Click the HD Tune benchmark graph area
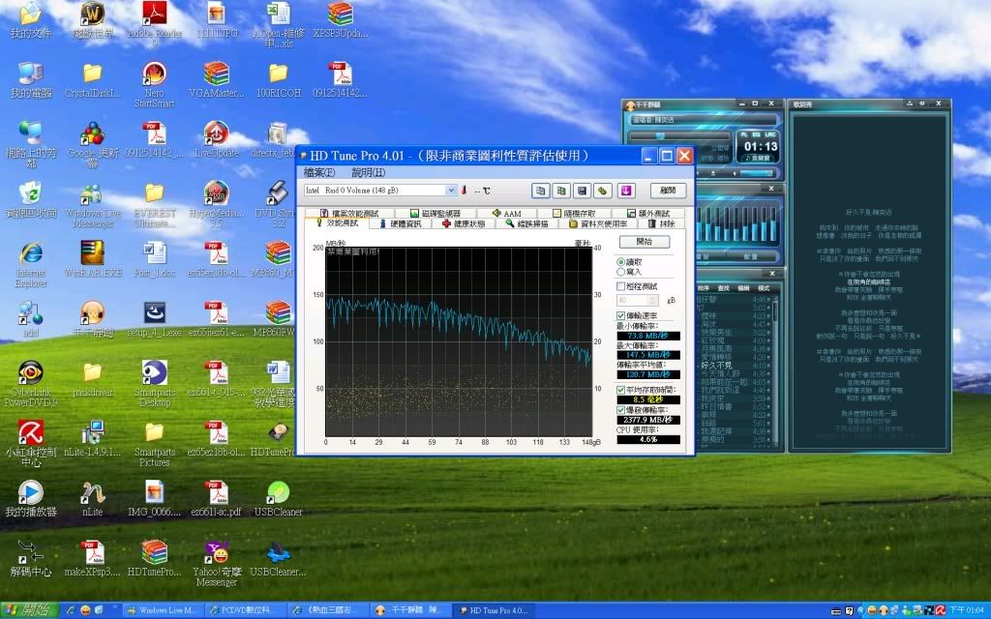991x619 pixels. [459, 341]
